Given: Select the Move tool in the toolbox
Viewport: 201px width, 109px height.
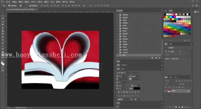Looking at the screenshot, I should [x=3, y=13].
